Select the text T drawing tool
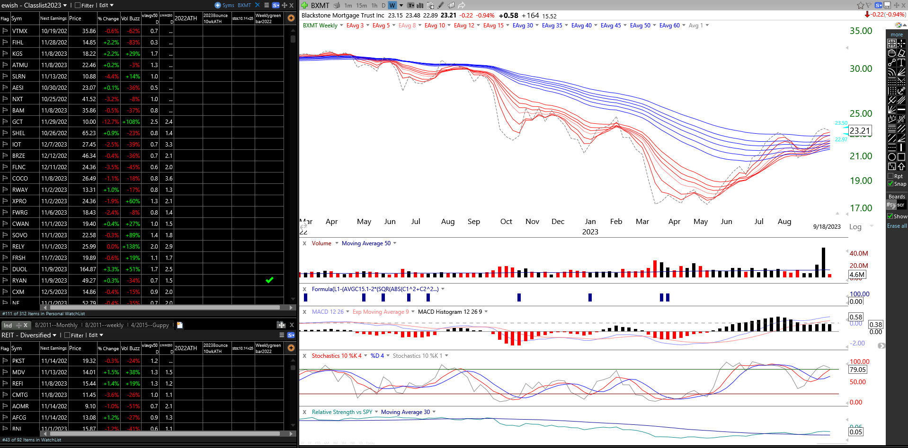Image resolution: width=908 pixels, height=448 pixels. [901, 62]
